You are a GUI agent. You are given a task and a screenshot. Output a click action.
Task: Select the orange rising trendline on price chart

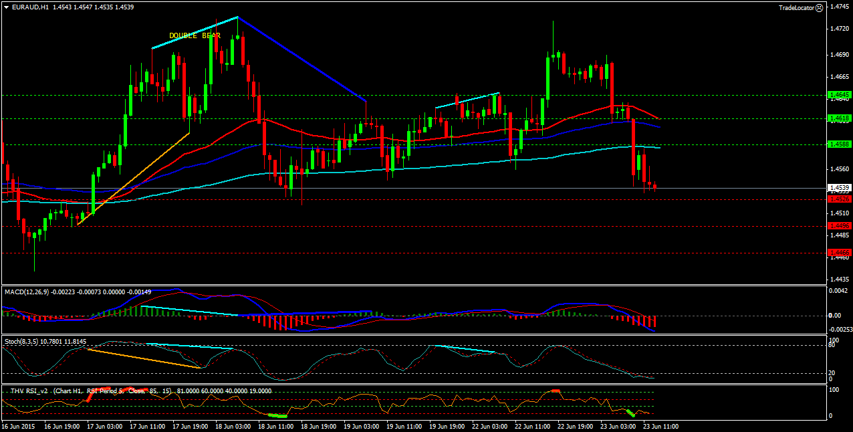pyautogui.click(x=134, y=179)
